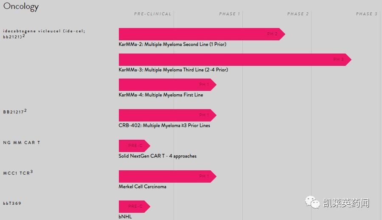Click the pink PRE-C bar for bbT369
382x220 pixels.
pyautogui.click(x=133, y=206)
